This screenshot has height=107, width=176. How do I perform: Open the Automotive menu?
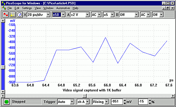click(63, 8)
